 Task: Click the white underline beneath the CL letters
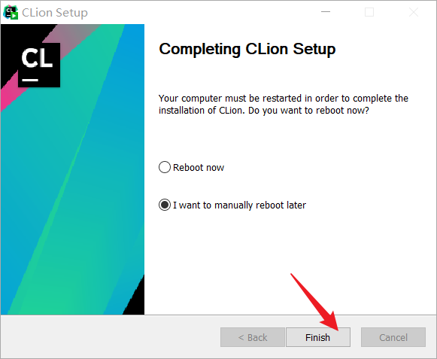30,80
